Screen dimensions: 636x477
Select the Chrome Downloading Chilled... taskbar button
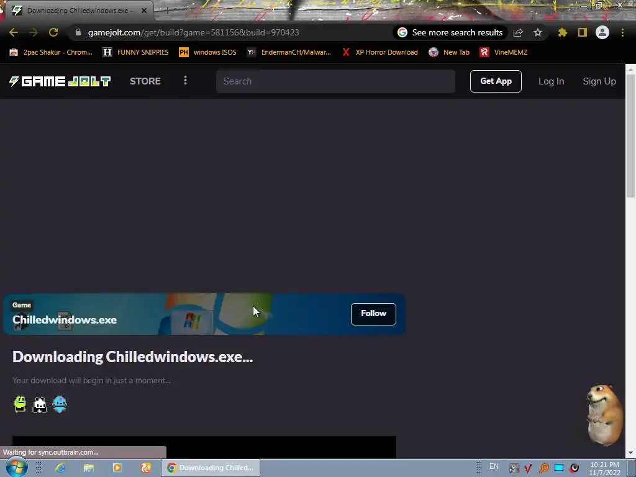tap(211, 468)
